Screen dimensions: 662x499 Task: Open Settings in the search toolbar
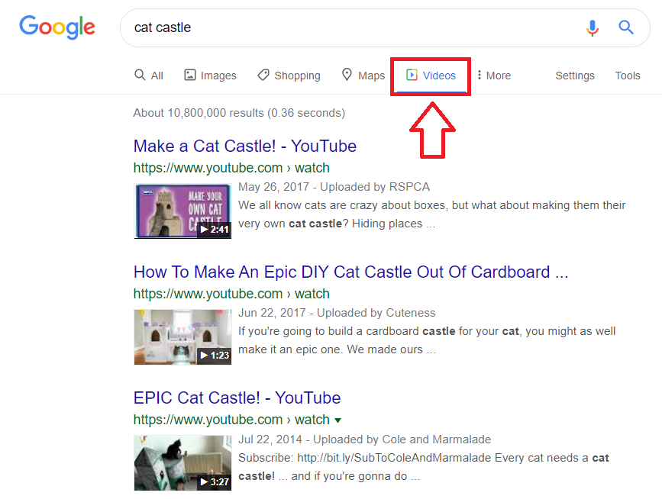(575, 76)
